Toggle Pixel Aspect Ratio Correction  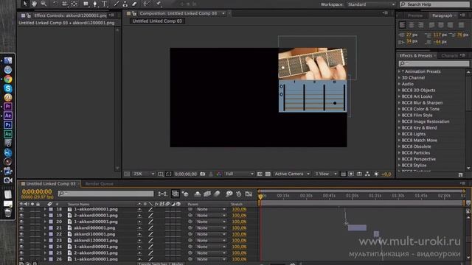(343, 174)
